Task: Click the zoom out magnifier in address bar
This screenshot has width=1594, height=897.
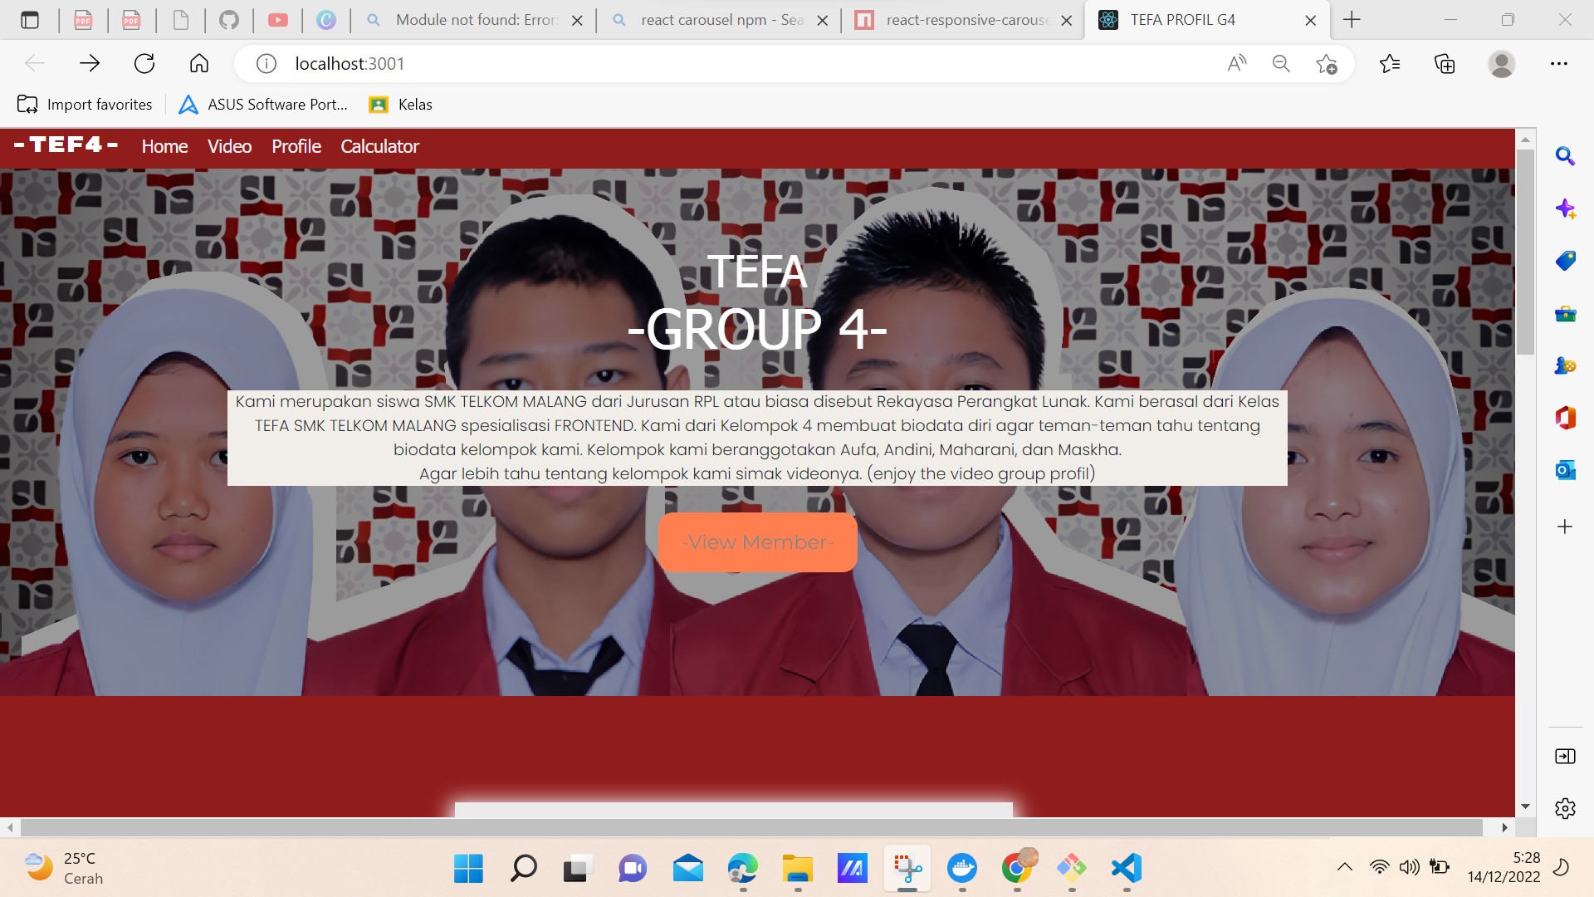Action: coord(1281,63)
